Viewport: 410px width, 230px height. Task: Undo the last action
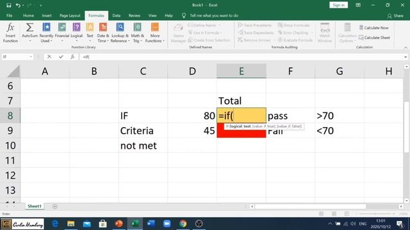18,5
